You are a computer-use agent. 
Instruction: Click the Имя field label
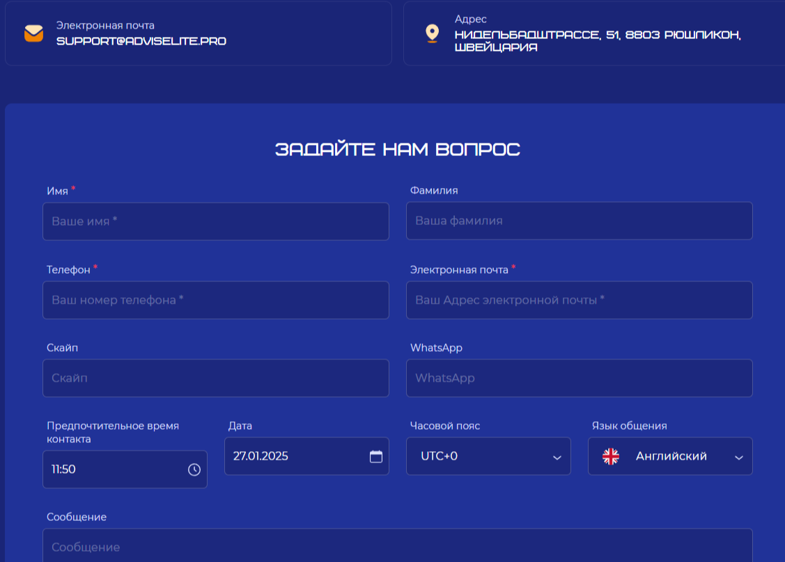[58, 192]
